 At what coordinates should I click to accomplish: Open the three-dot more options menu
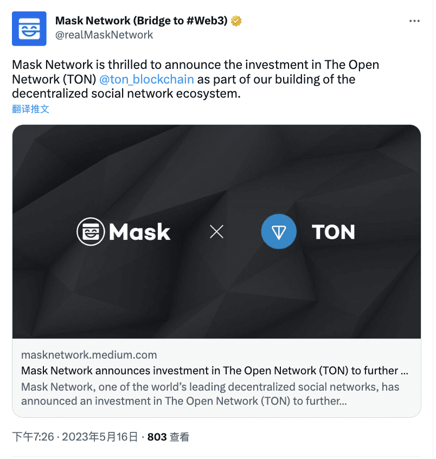[415, 21]
